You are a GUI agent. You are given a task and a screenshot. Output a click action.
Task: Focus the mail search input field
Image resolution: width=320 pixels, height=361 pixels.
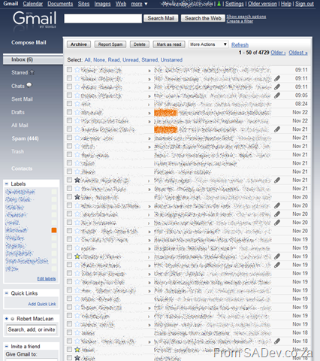click(103, 19)
